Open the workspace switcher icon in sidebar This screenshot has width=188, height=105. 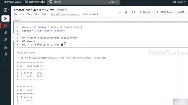[6, 10]
